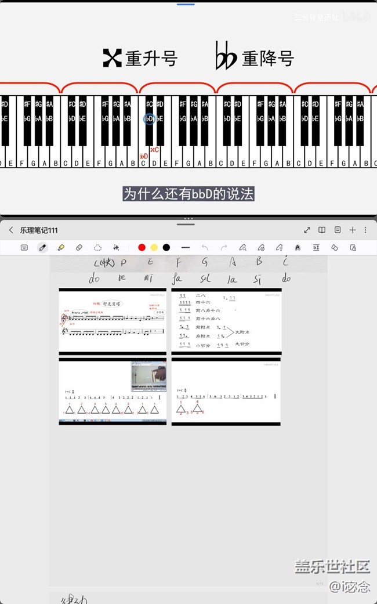This screenshot has width=377, height=604.
Task: Switch to keyboard text input mode
Action: [24, 247]
